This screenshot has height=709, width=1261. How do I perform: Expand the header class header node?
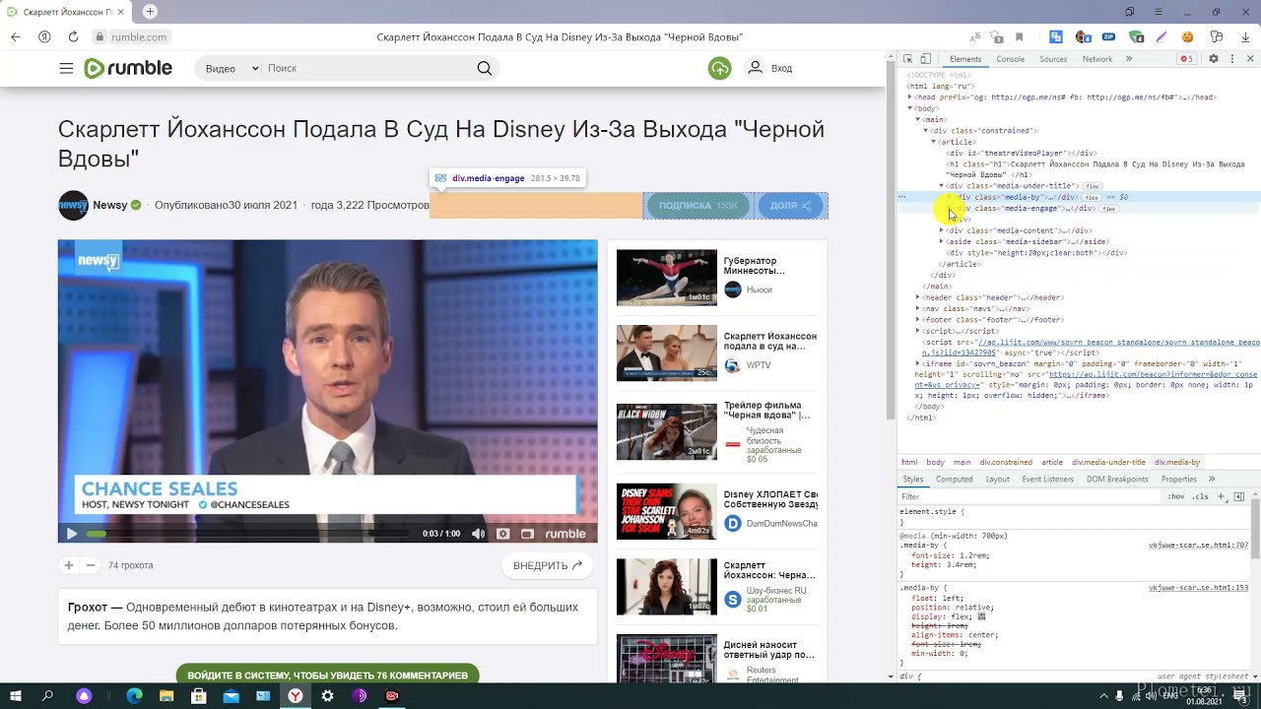(918, 297)
